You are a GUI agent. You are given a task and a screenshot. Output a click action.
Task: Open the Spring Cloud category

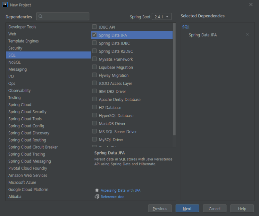[x=48, y=105]
